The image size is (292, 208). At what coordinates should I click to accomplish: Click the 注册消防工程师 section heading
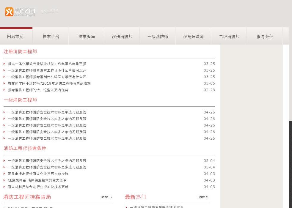(20, 51)
